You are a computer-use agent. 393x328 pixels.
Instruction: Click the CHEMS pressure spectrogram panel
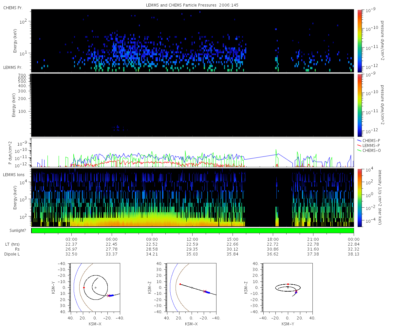pyautogui.click(x=193, y=41)
